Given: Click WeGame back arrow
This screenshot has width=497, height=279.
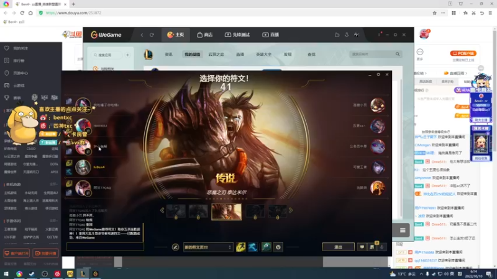Looking at the screenshot, I should (x=142, y=35).
